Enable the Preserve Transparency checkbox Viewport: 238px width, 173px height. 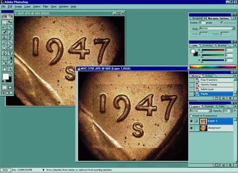click(x=191, y=116)
